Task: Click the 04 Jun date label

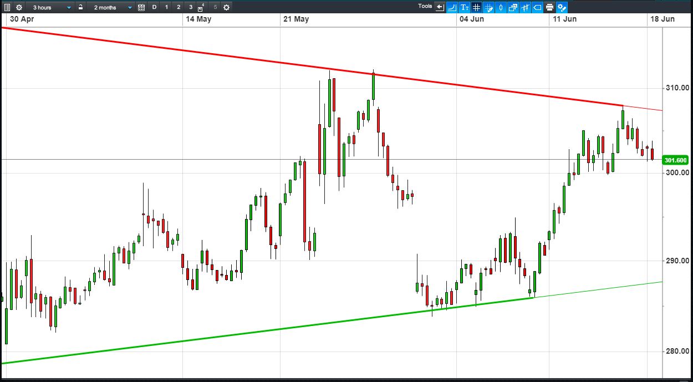Action: (472, 19)
